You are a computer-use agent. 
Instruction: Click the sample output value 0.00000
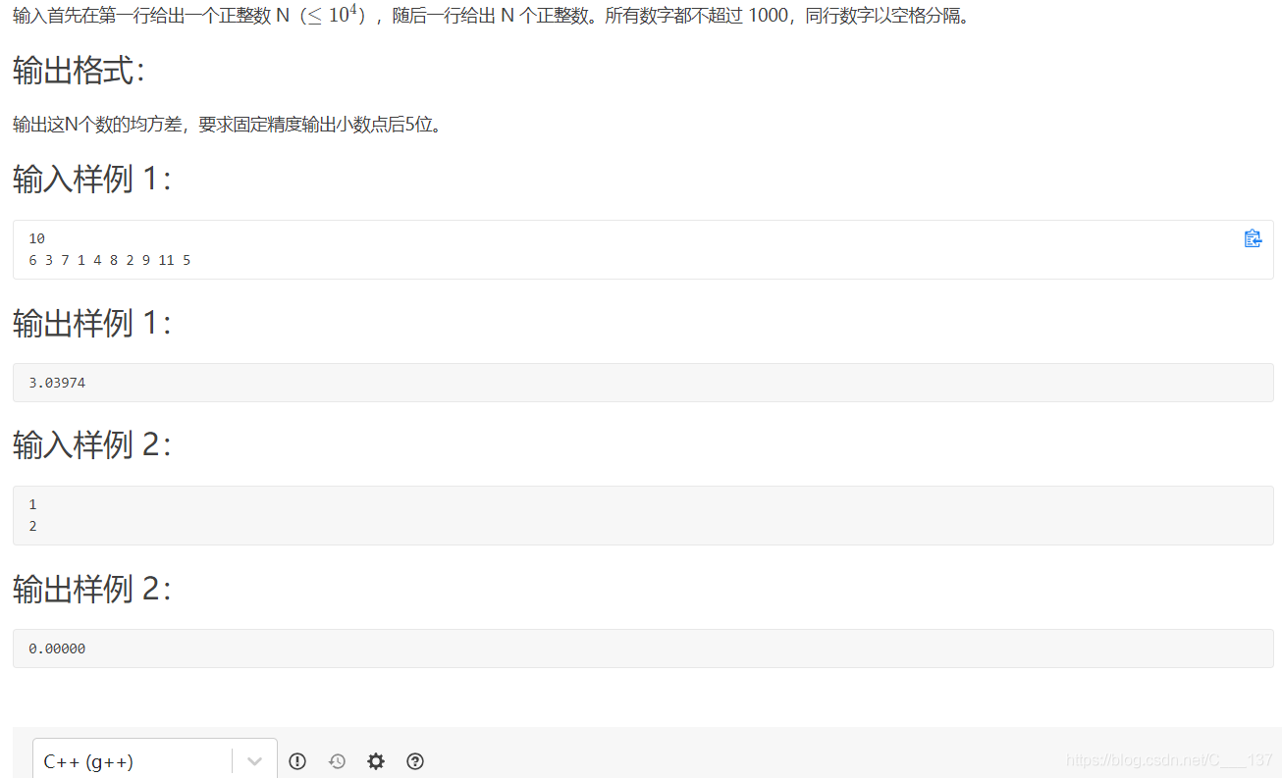[x=57, y=648]
